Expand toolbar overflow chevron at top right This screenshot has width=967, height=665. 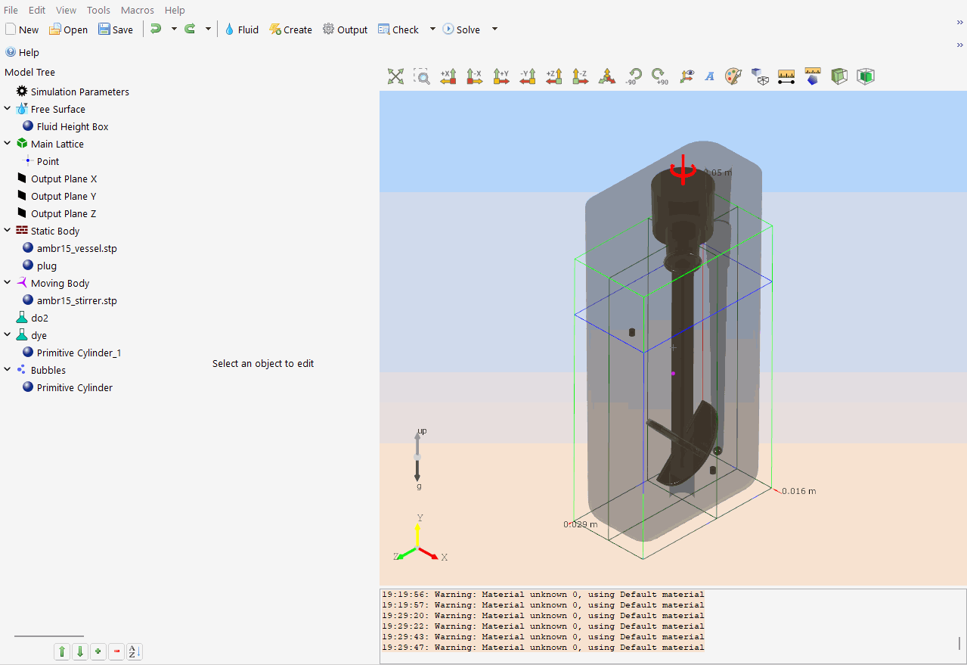click(959, 23)
